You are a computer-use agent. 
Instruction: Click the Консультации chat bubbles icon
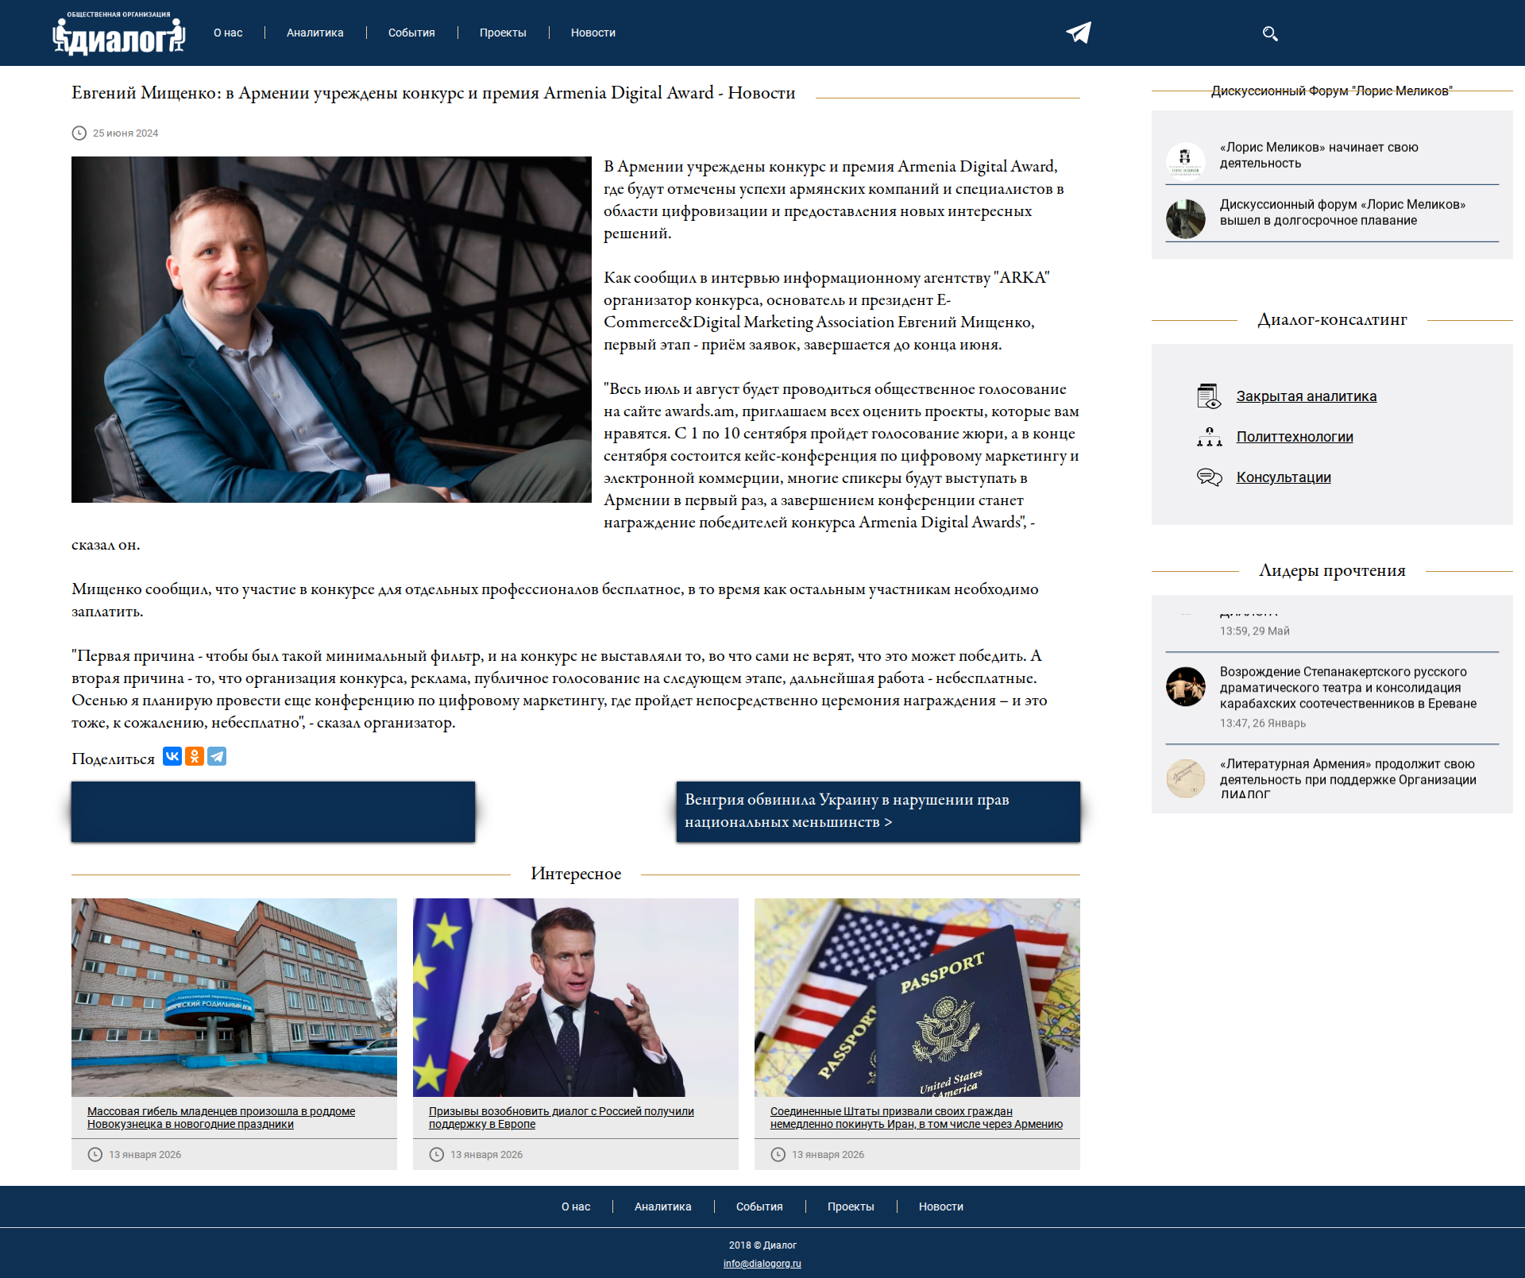click(1209, 477)
